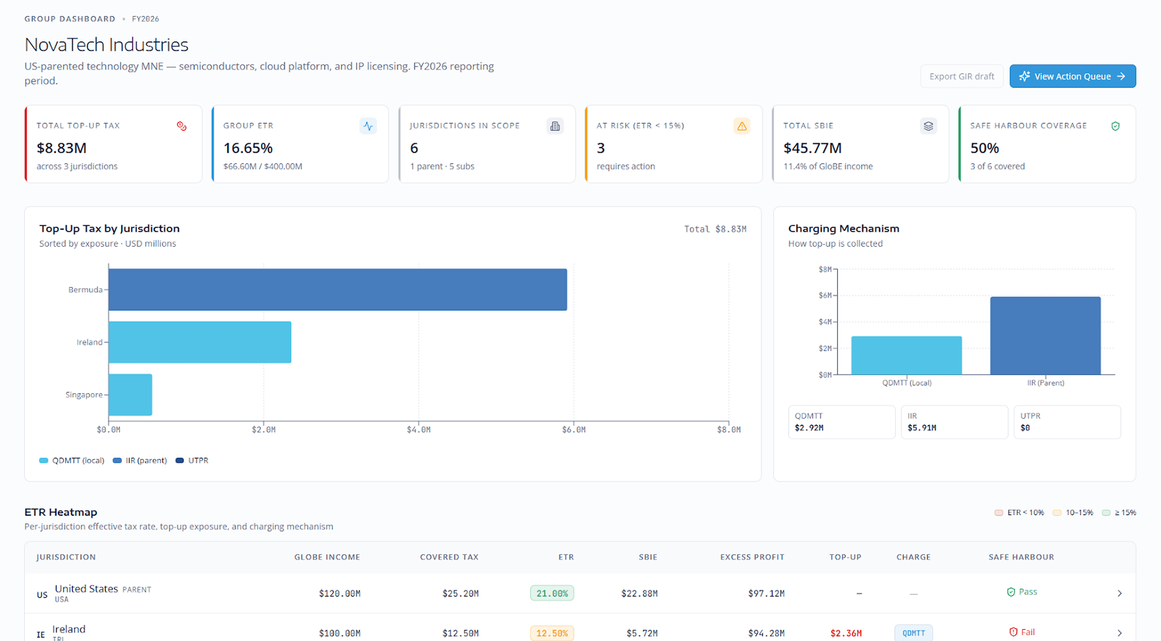Click the Total $8.83M chart label
This screenshot has height=641, width=1161.
716,229
